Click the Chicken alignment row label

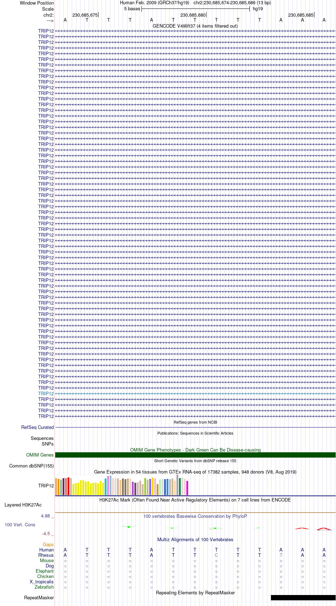pos(45,576)
